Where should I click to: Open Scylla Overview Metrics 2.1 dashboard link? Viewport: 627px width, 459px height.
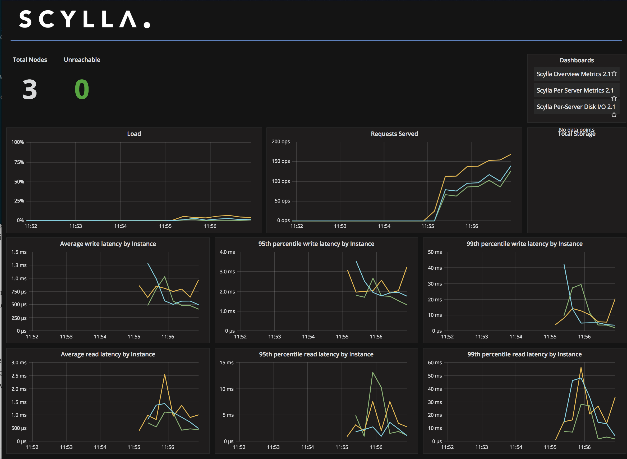tap(573, 74)
